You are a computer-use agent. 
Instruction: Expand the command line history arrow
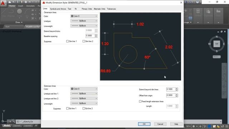point(221,121)
